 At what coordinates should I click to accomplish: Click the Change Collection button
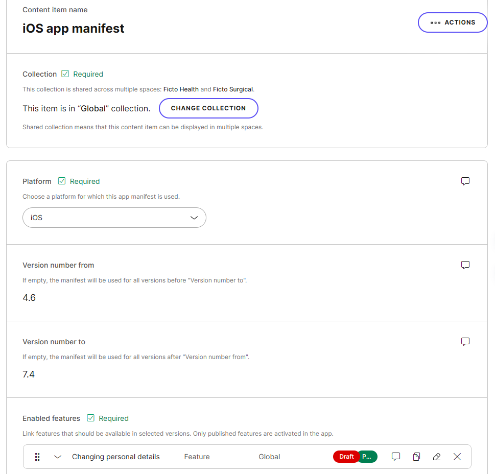(208, 108)
